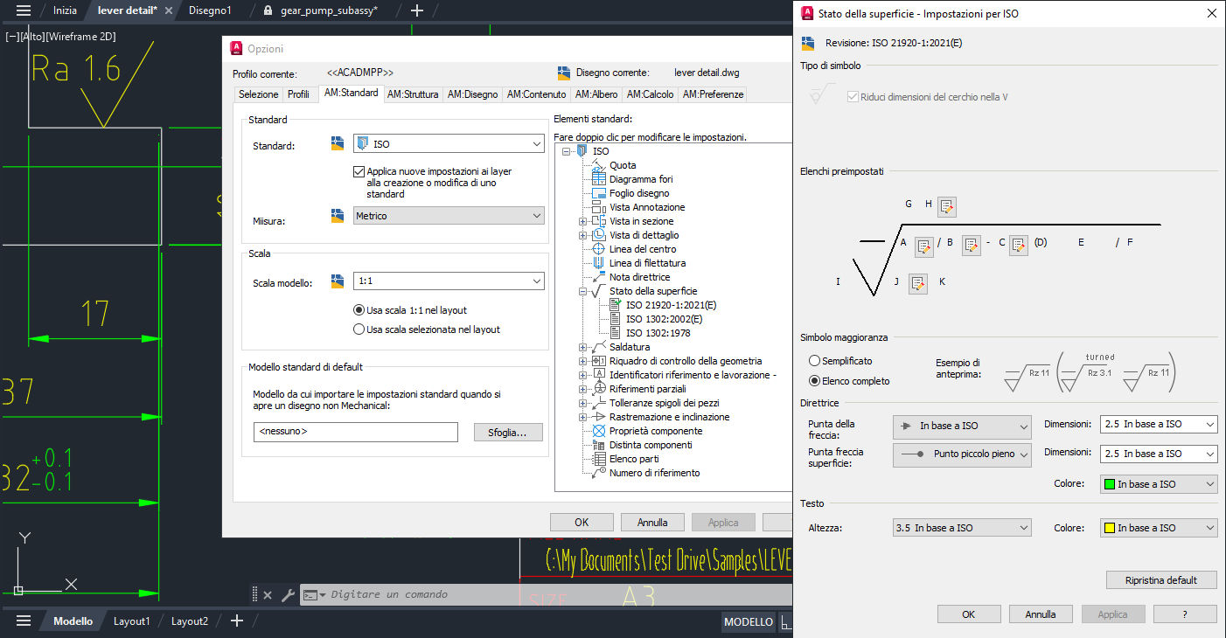Viewport: 1226px width, 638px height.
Task: Expand the Saldatura tree node
Action: 582,347
